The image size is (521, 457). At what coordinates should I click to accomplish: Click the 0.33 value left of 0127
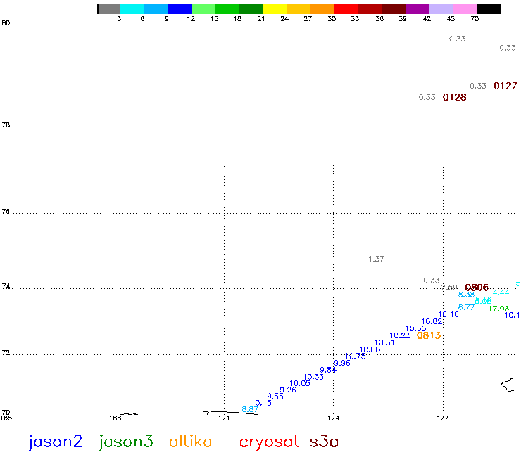tap(478, 86)
